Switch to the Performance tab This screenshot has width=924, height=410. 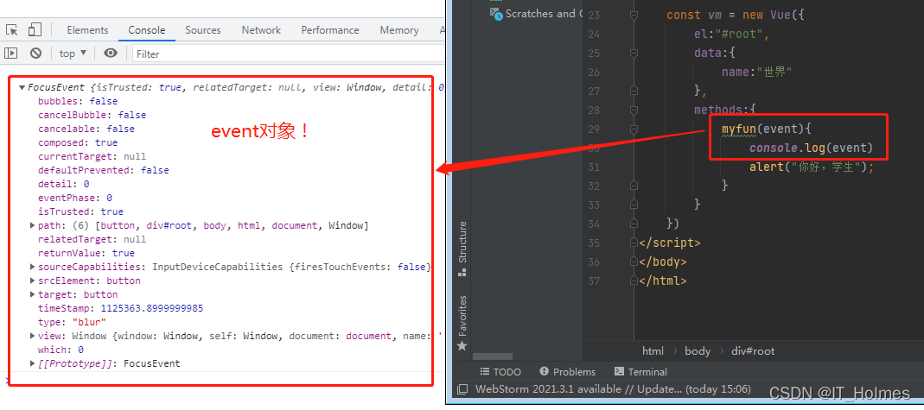330,30
